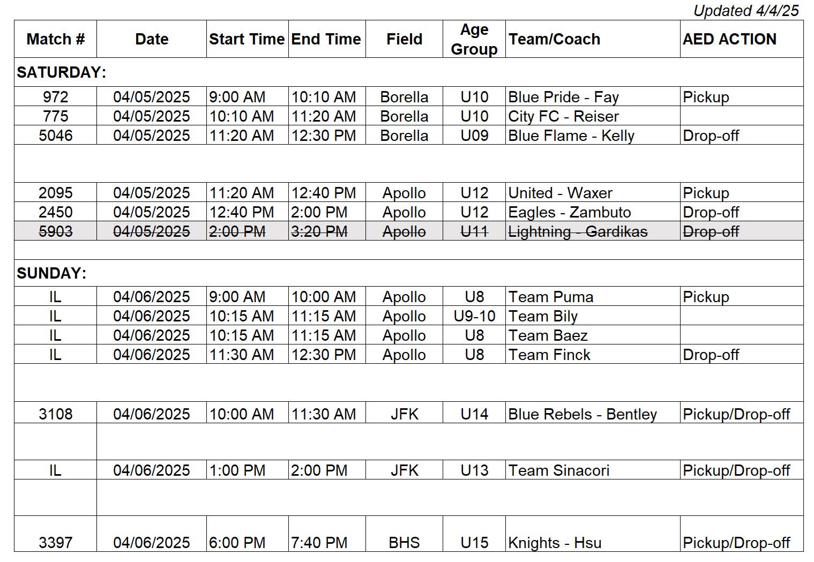The image size is (814, 562).
Task: Click the Team/Coach column header
Action: [593, 39]
